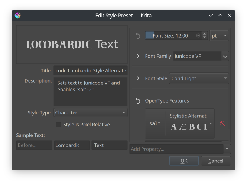The height and width of the screenshot is (184, 247).
Task: Click the Cancel button
Action: pyautogui.click(x=216, y=161)
